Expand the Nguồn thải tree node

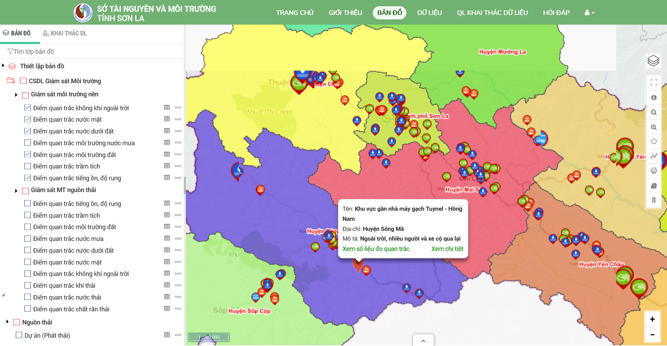click(7, 322)
